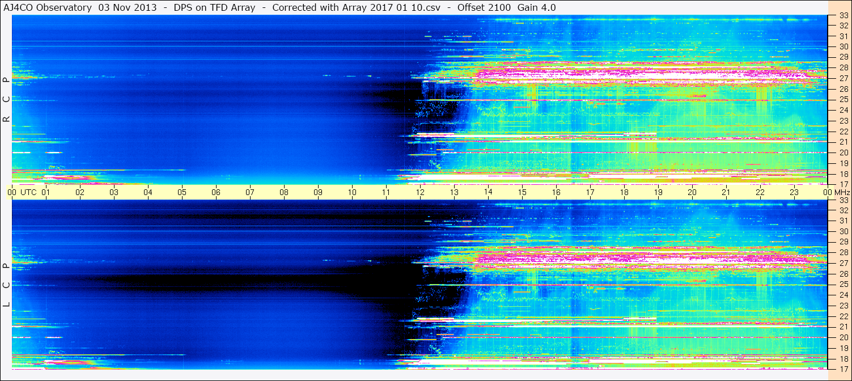Select the 20 hour marker on time axis
852x381 pixels.
click(692, 192)
